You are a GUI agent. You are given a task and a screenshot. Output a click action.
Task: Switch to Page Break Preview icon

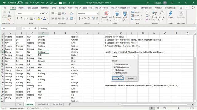click(x=164, y=108)
